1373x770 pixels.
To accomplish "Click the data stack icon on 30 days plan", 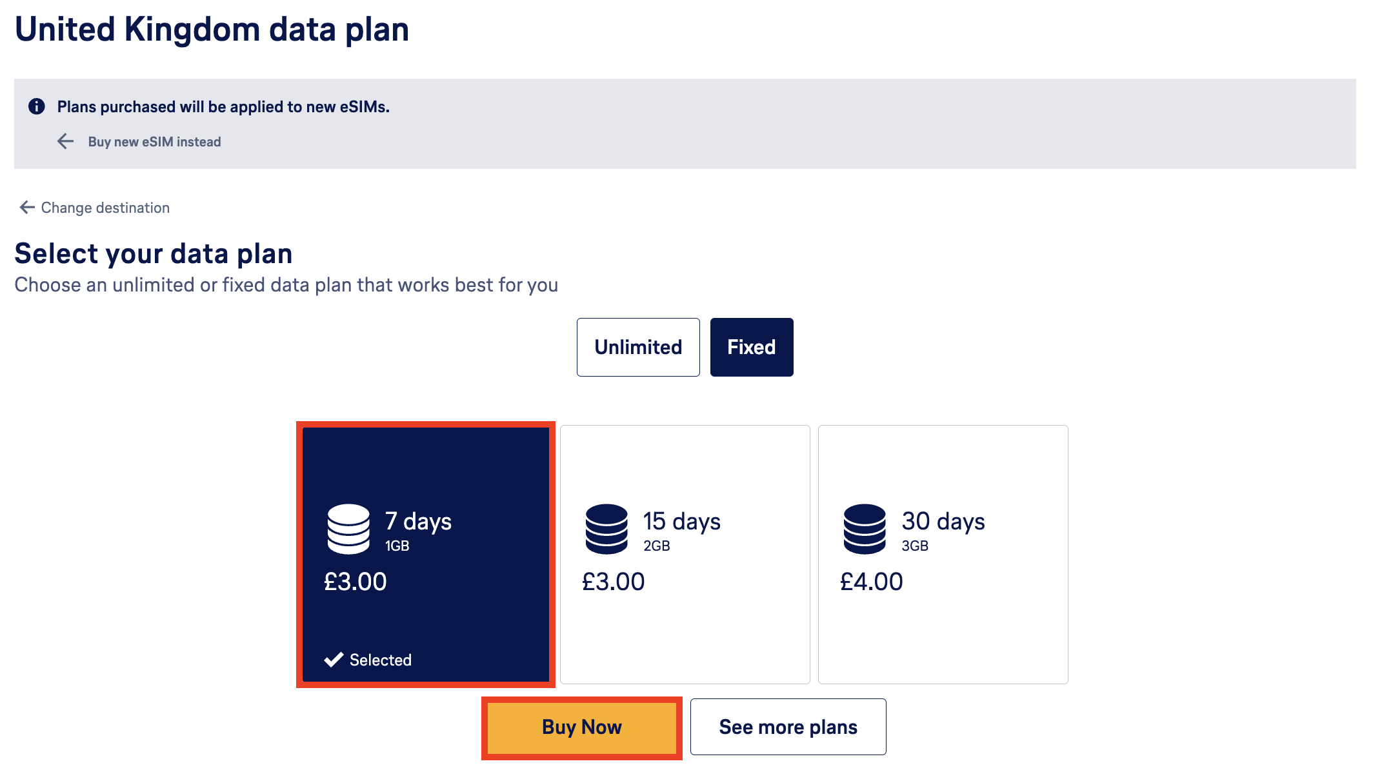I will pos(865,529).
